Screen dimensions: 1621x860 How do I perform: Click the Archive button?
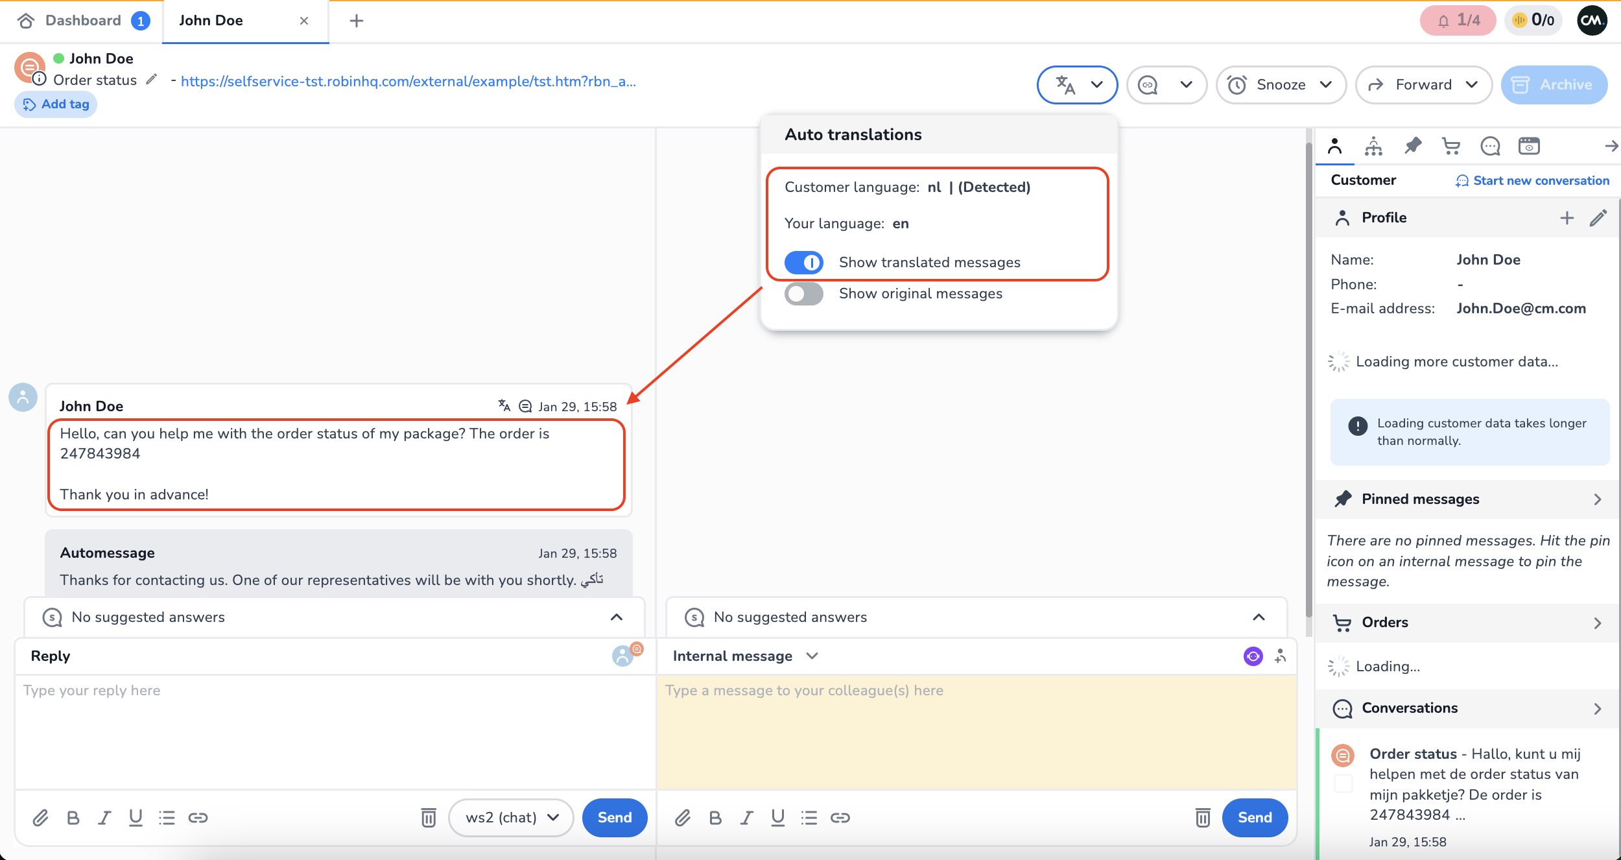[x=1554, y=85]
